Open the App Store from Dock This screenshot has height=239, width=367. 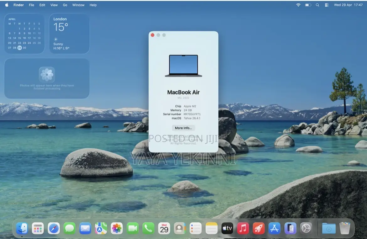(x=274, y=228)
